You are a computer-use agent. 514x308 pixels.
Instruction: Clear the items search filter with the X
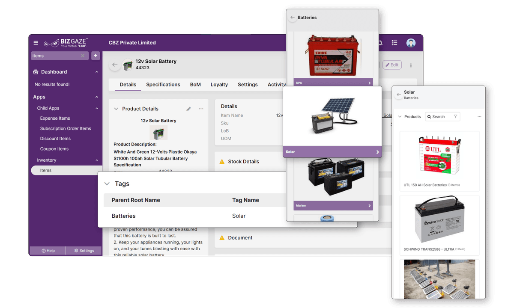pyautogui.click(x=82, y=56)
